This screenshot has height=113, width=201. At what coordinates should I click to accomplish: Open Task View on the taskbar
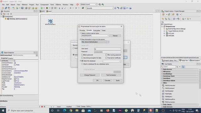coord(58,110)
